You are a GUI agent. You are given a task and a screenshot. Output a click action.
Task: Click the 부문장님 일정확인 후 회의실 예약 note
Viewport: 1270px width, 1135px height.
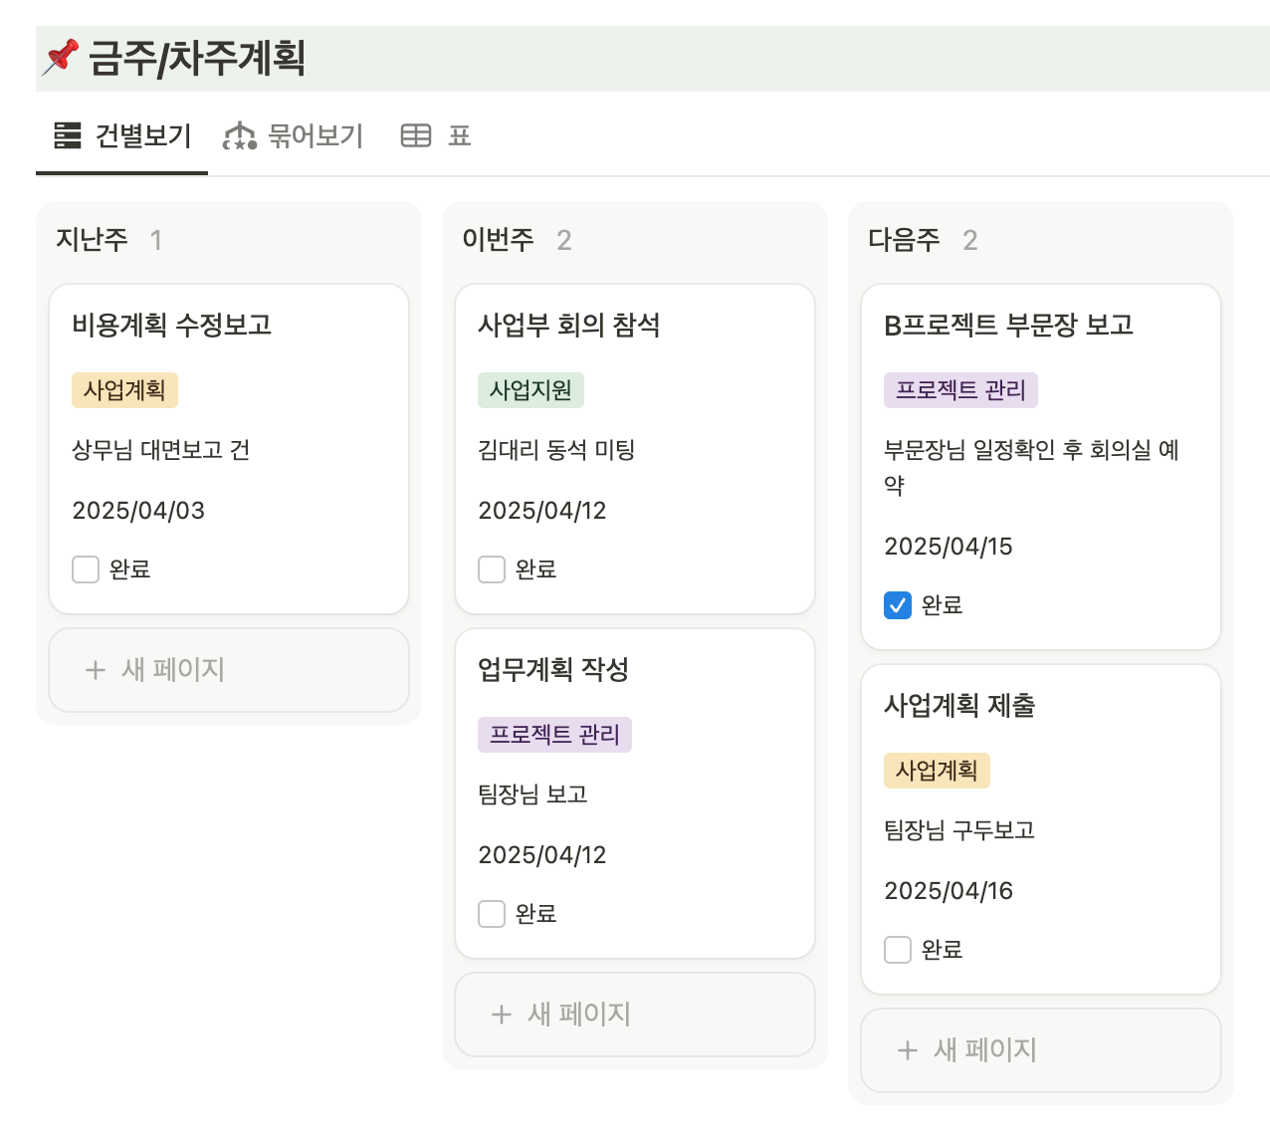tap(1031, 468)
